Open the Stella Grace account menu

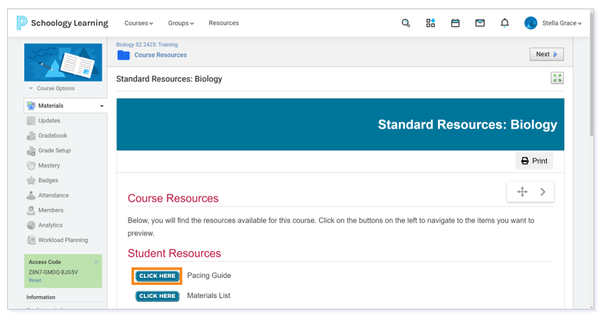(553, 23)
